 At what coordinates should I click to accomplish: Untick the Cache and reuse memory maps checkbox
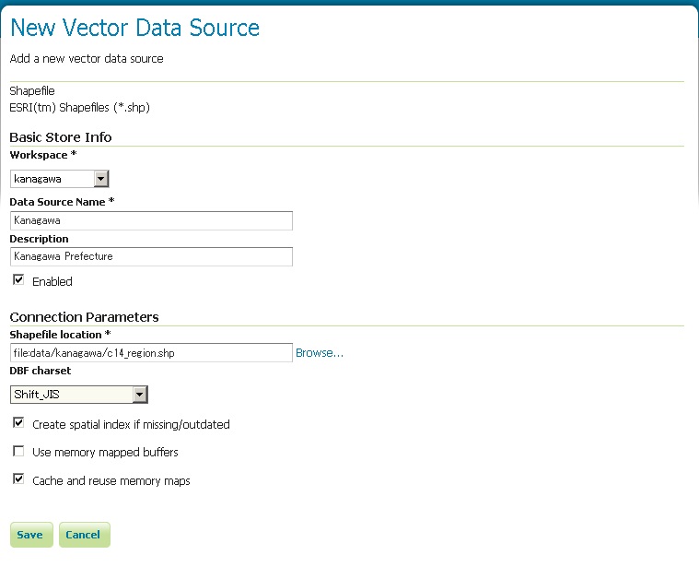click(x=18, y=479)
